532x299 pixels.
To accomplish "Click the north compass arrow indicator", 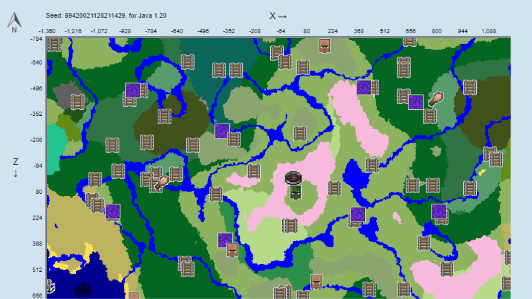I will pyautogui.click(x=14, y=20).
